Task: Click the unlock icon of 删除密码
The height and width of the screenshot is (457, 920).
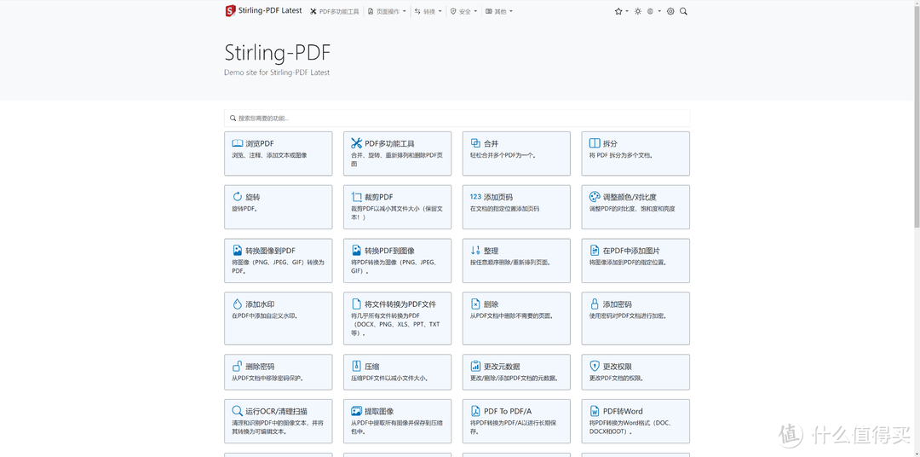Action: (x=237, y=366)
